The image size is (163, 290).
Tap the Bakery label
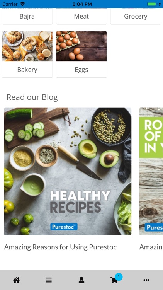[27, 70]
